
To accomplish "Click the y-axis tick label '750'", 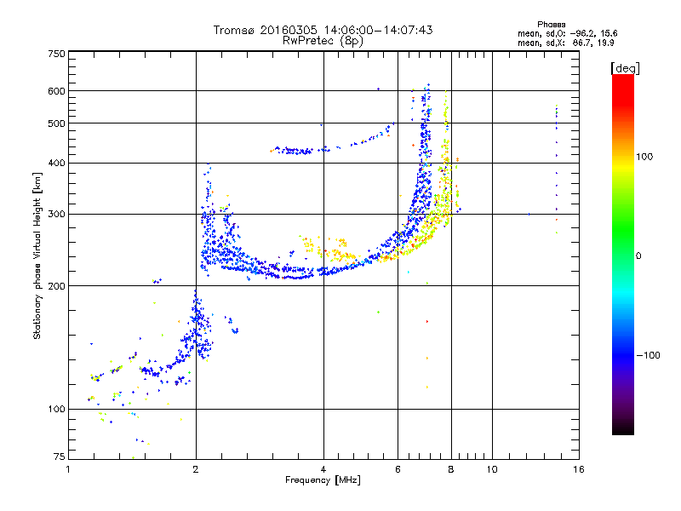I will tap(56, 54).
